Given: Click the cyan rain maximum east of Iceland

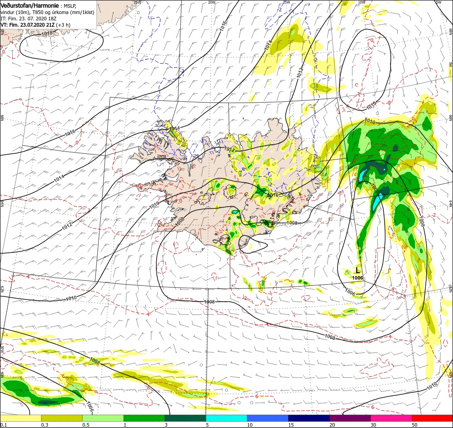Looking at the screenshot, I should click(377, 202).
